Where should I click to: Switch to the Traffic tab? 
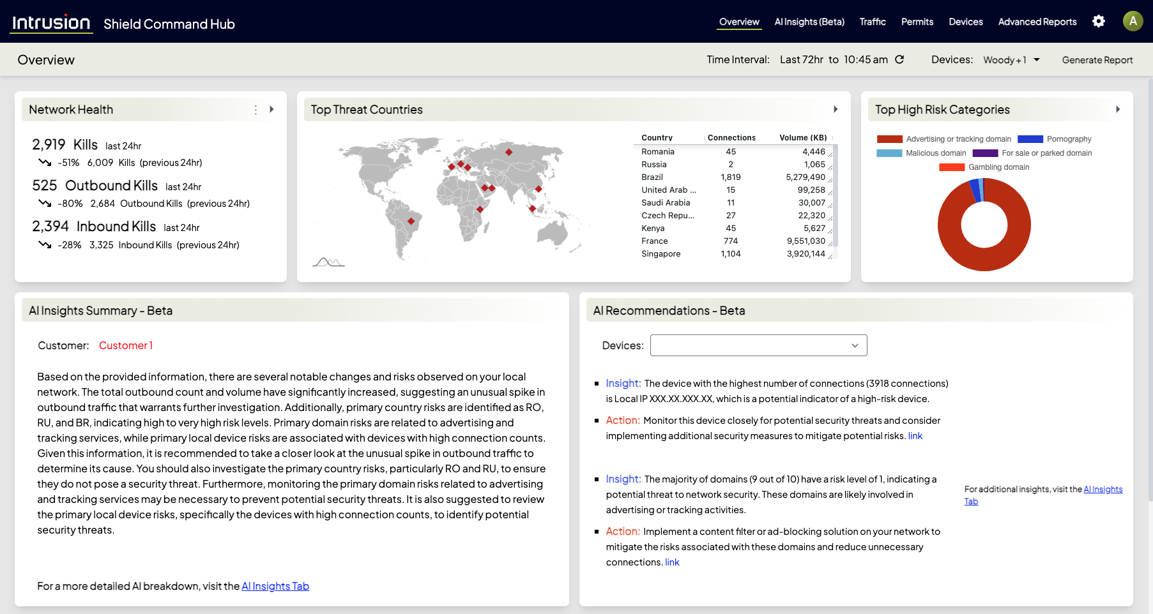coord(873,21)
